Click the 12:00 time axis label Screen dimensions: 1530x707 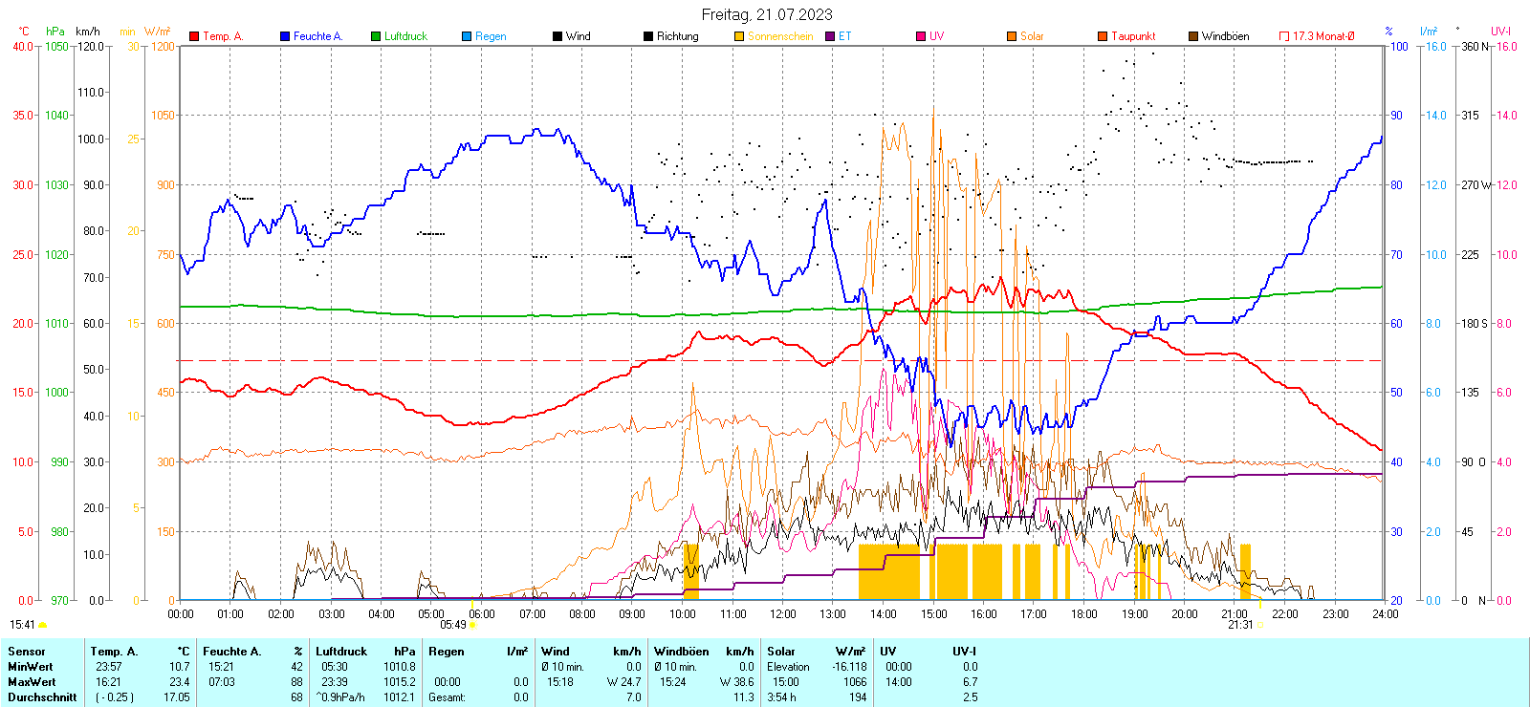pyautogui.click(x=783, y=614)
